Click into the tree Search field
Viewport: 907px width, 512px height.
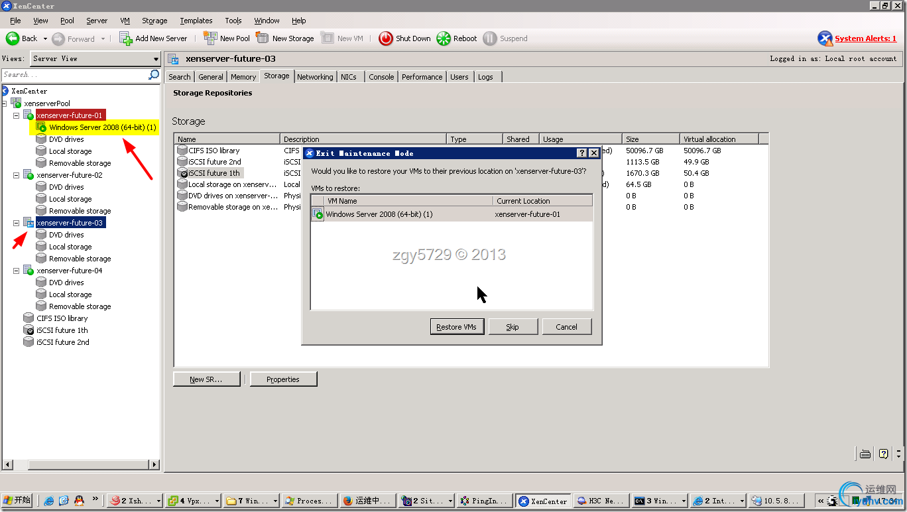[74, 75]
